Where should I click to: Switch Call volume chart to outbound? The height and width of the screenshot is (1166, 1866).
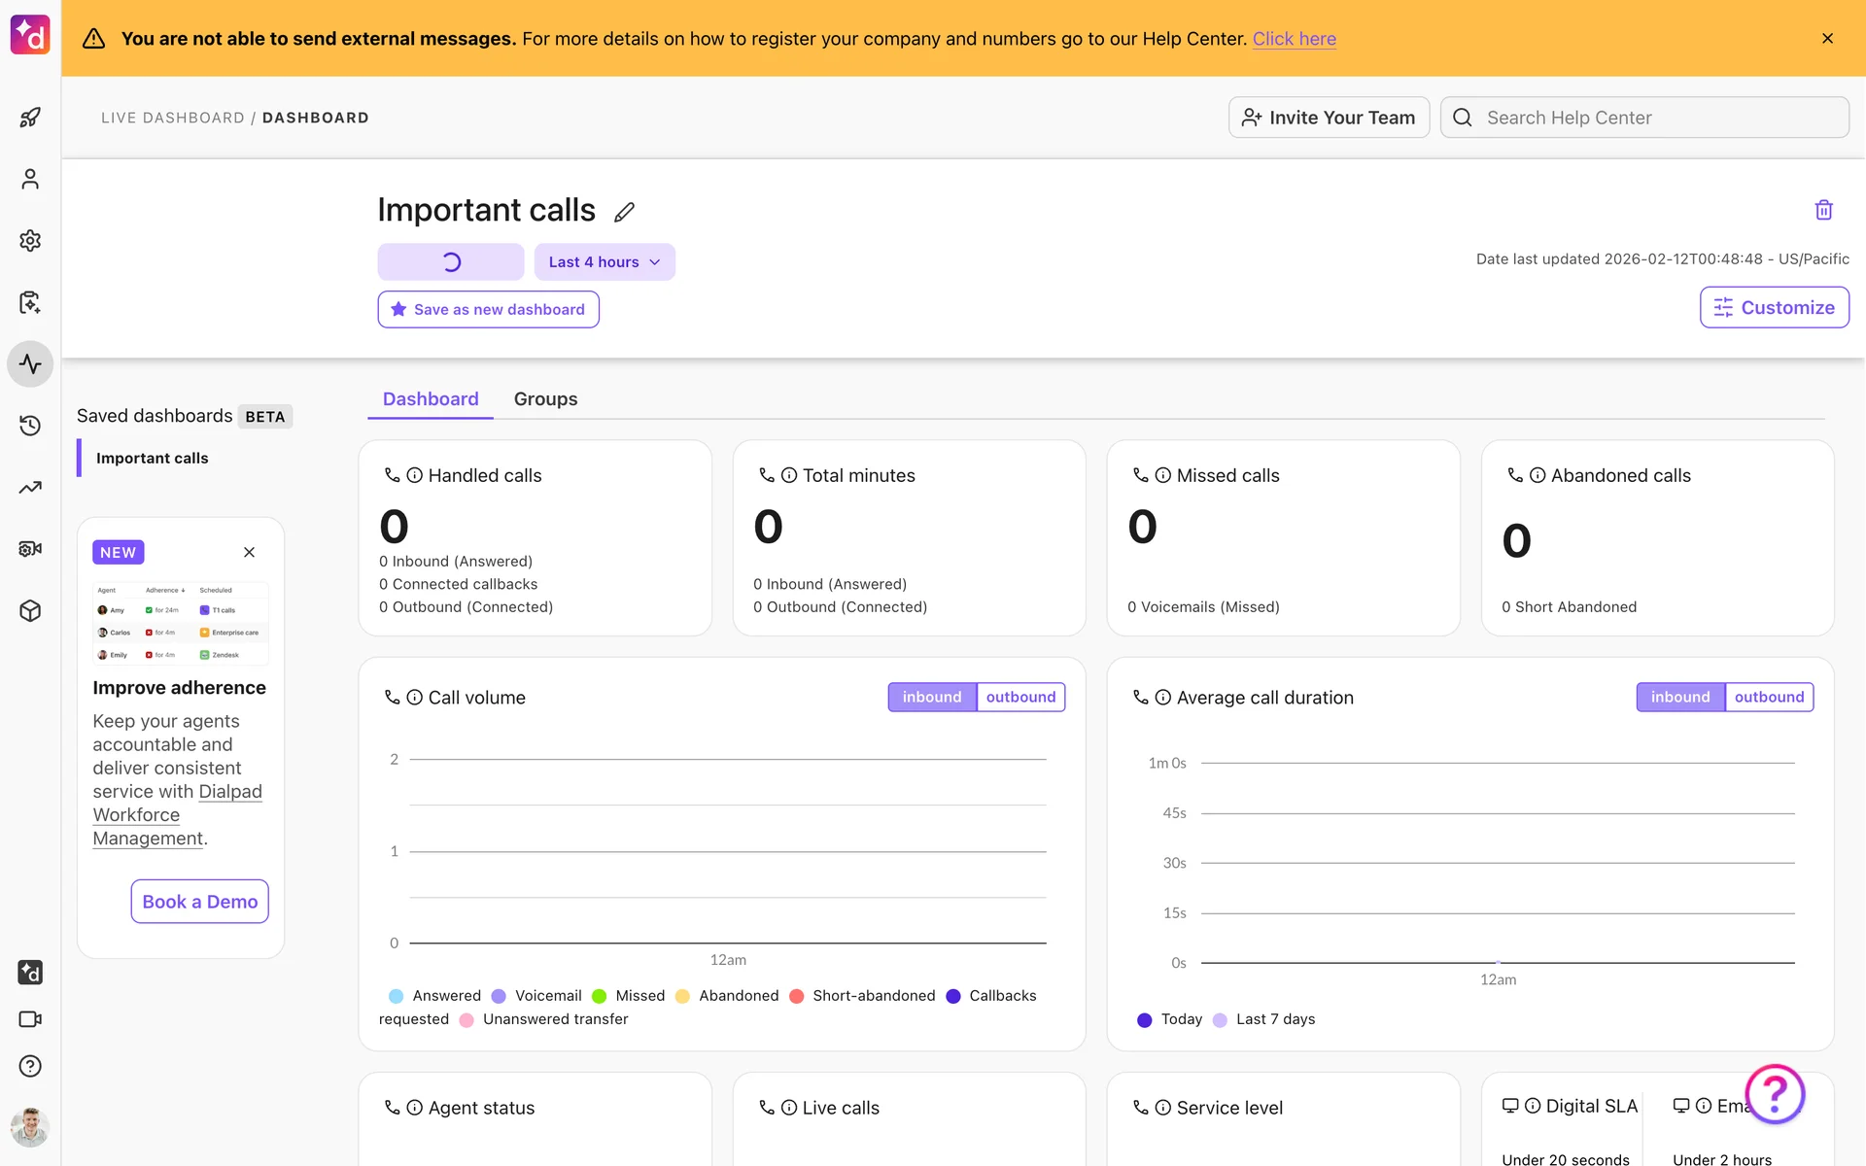(1020, 697)
